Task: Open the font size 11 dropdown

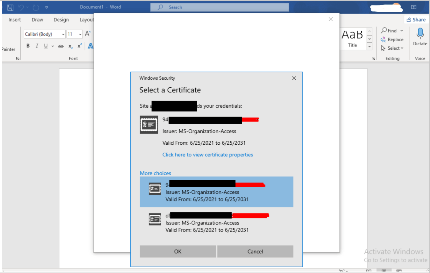Action: pos(80,34)
